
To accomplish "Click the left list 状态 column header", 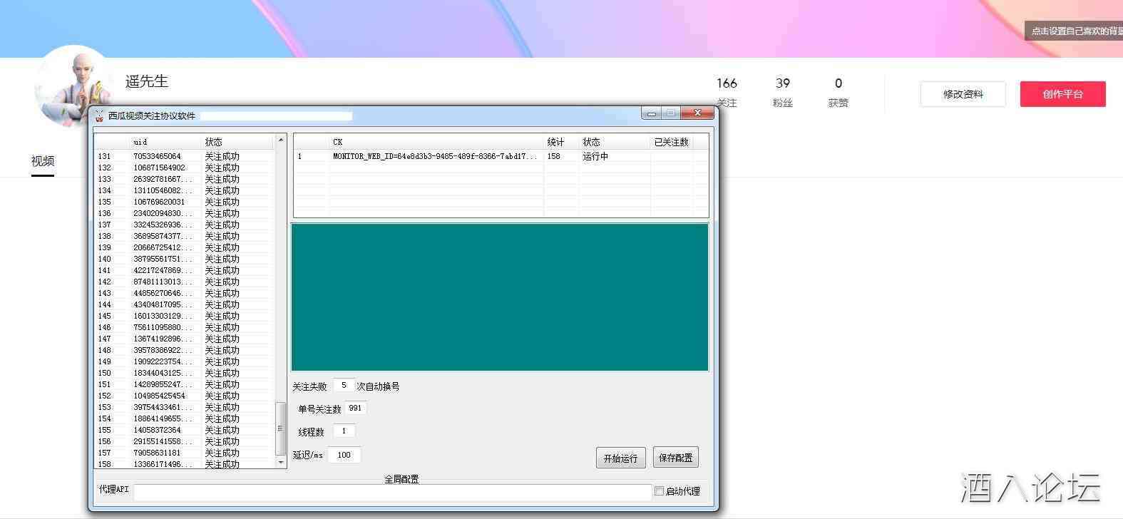I will (238, 142).
